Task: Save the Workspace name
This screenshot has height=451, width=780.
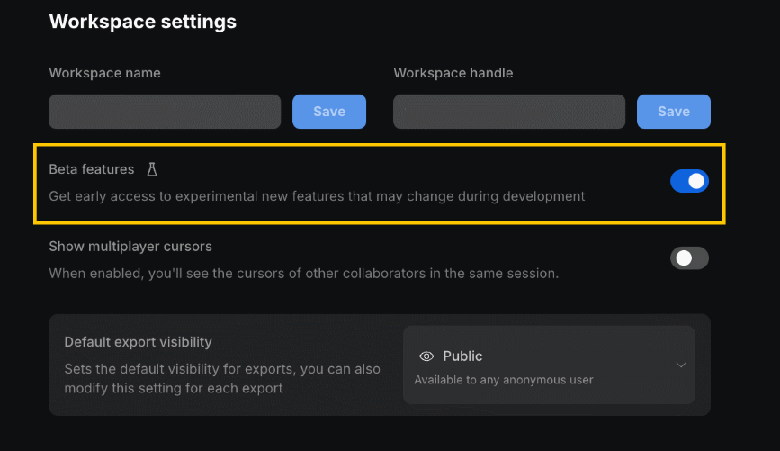Action: (x=329, y=112)
